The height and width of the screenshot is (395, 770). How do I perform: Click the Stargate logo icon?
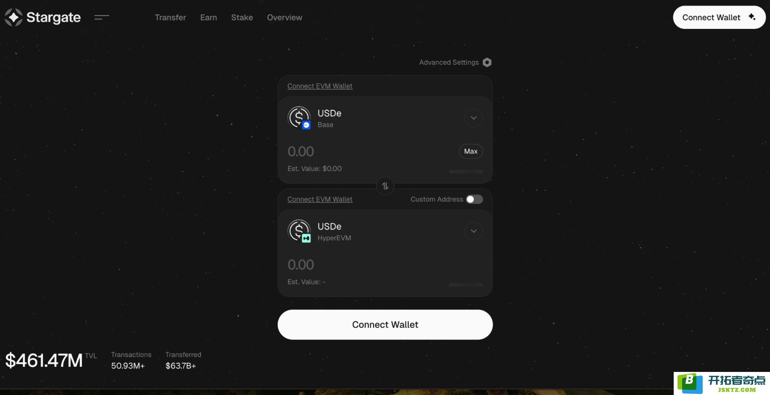click(x=14, y=17)
